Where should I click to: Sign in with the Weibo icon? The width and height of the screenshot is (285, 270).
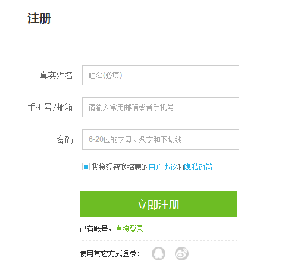pos(181,253)
